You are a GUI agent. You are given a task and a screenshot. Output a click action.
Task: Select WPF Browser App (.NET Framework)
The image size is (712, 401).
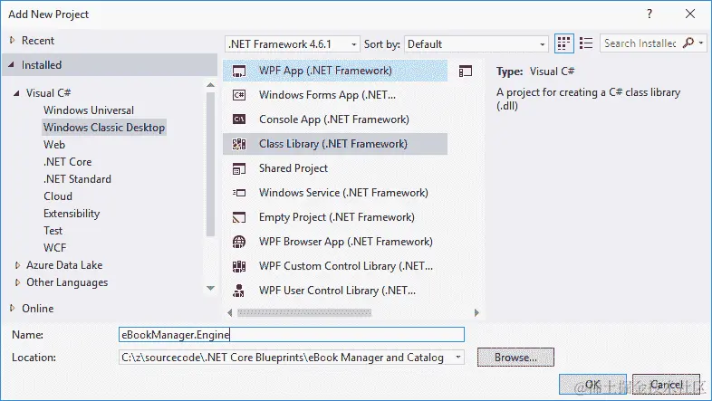[x=335, y=242]
